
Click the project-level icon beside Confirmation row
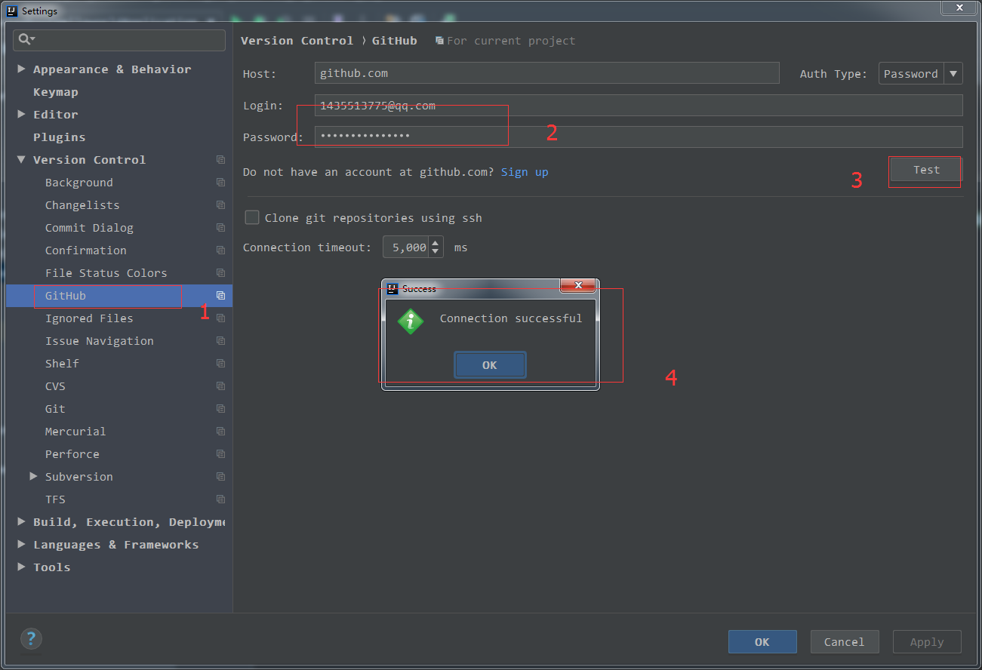[x=220, y=250]
